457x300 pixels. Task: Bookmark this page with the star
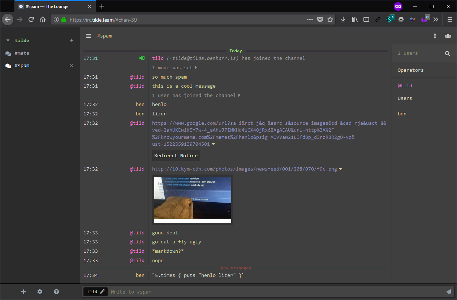[330, 20]
